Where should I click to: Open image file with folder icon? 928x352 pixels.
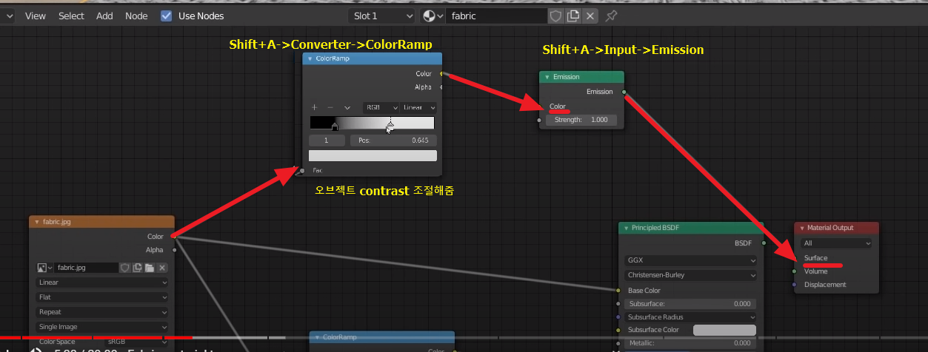(150, 268)
